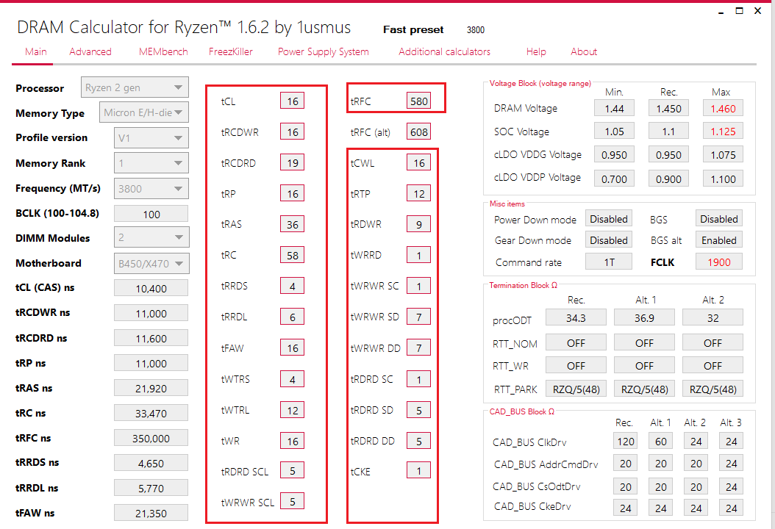
Task: Maximize the DRAM Calculator window
Action: [x=740, y=11]
